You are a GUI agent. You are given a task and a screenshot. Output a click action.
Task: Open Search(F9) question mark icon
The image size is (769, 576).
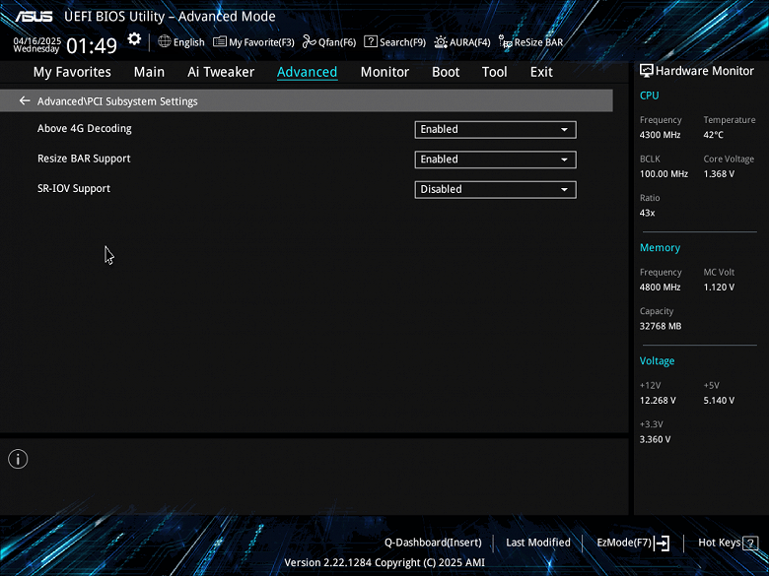click(371, 41)
